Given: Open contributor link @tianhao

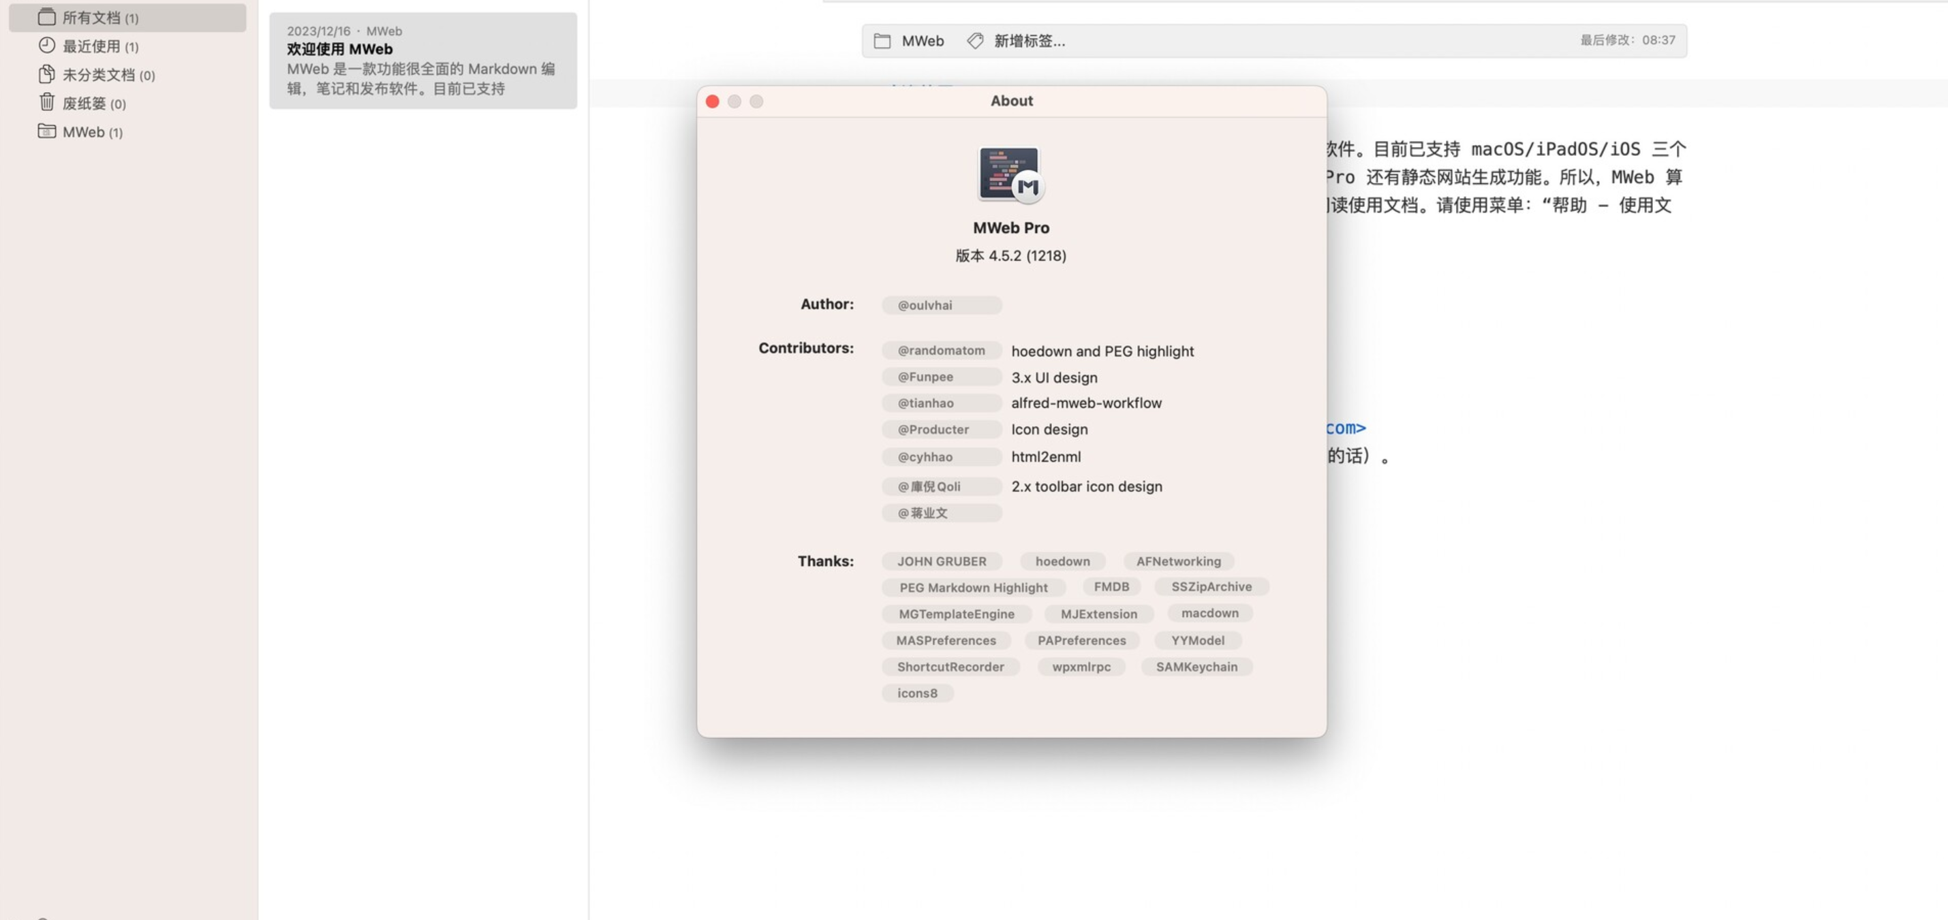Looking at the screenshot, I should point(942,404).
